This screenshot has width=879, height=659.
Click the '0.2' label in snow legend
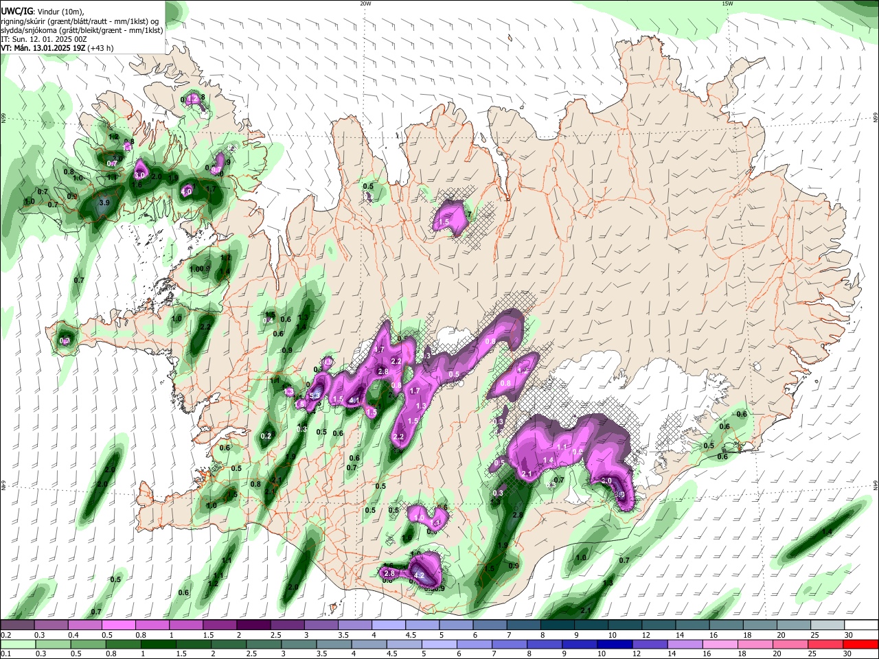5,635
